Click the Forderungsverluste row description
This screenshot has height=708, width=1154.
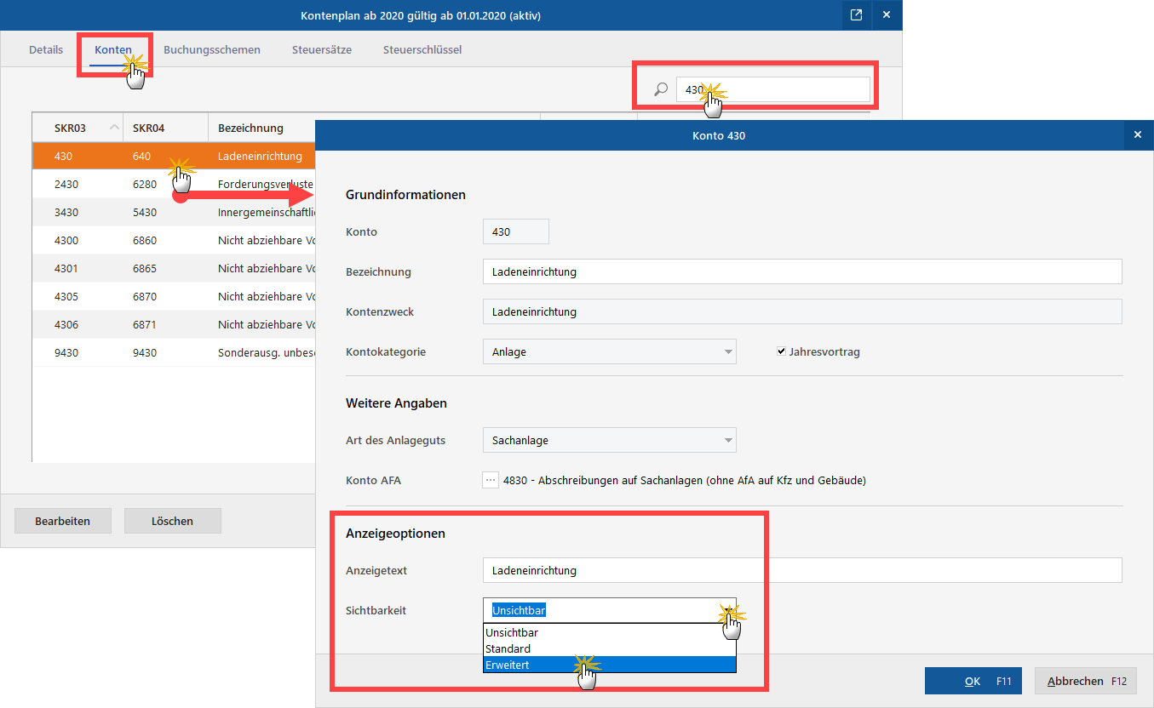[x=267, y=184]
